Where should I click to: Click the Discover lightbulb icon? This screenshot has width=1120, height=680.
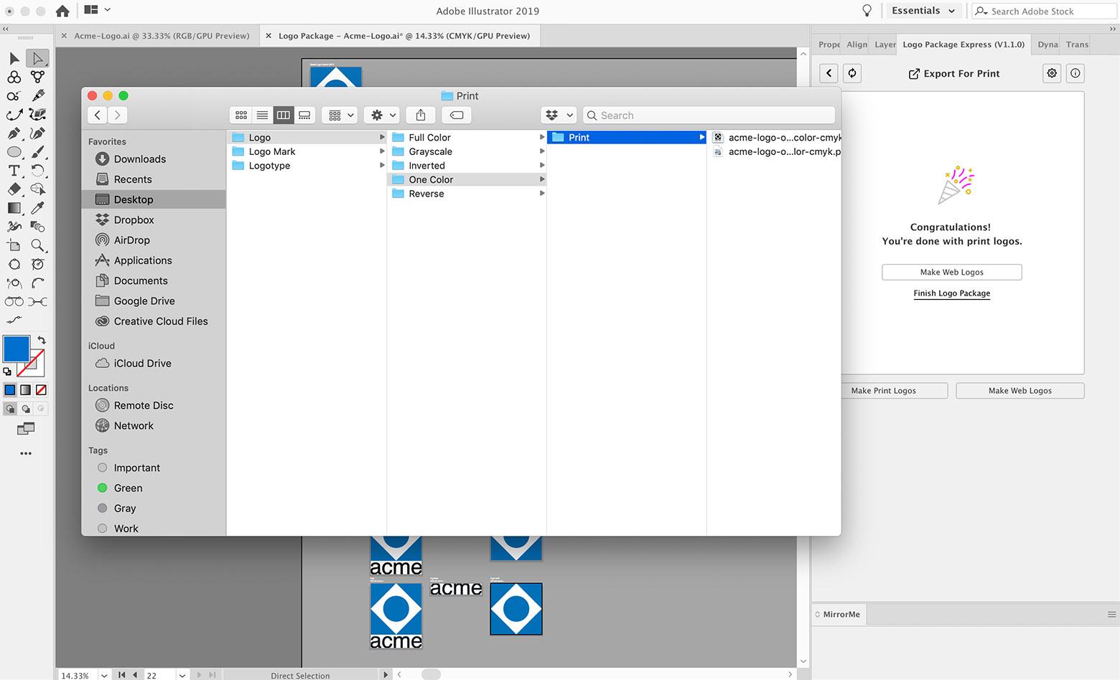(x=867, y=11)
